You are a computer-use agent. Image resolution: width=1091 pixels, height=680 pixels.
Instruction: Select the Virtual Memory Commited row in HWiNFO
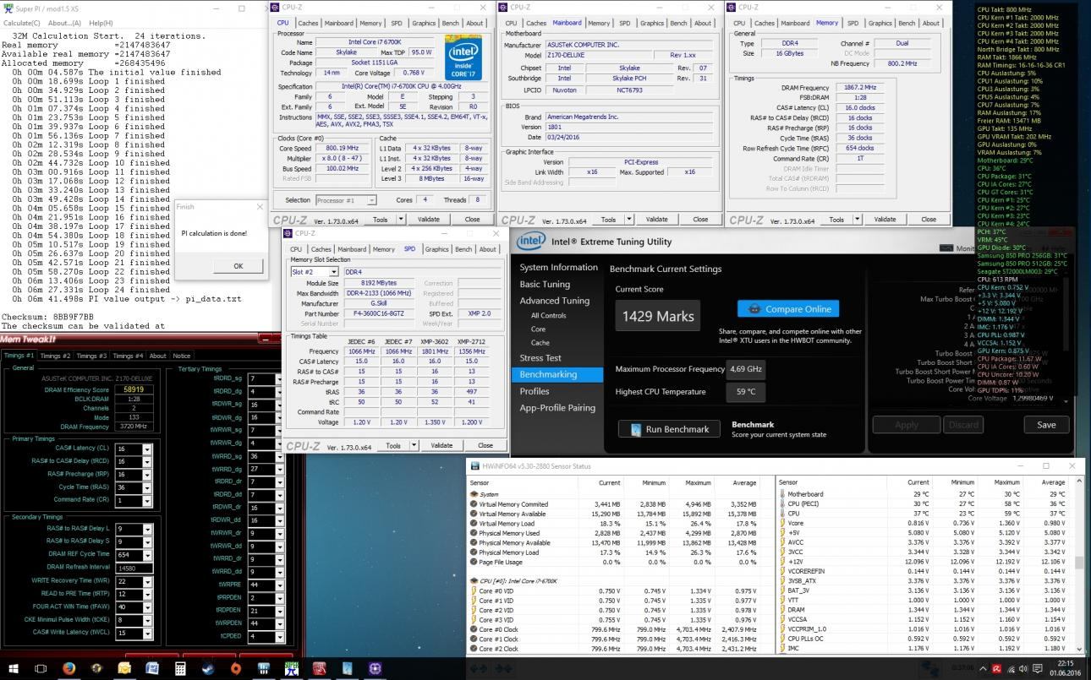(x=620, y=504)
